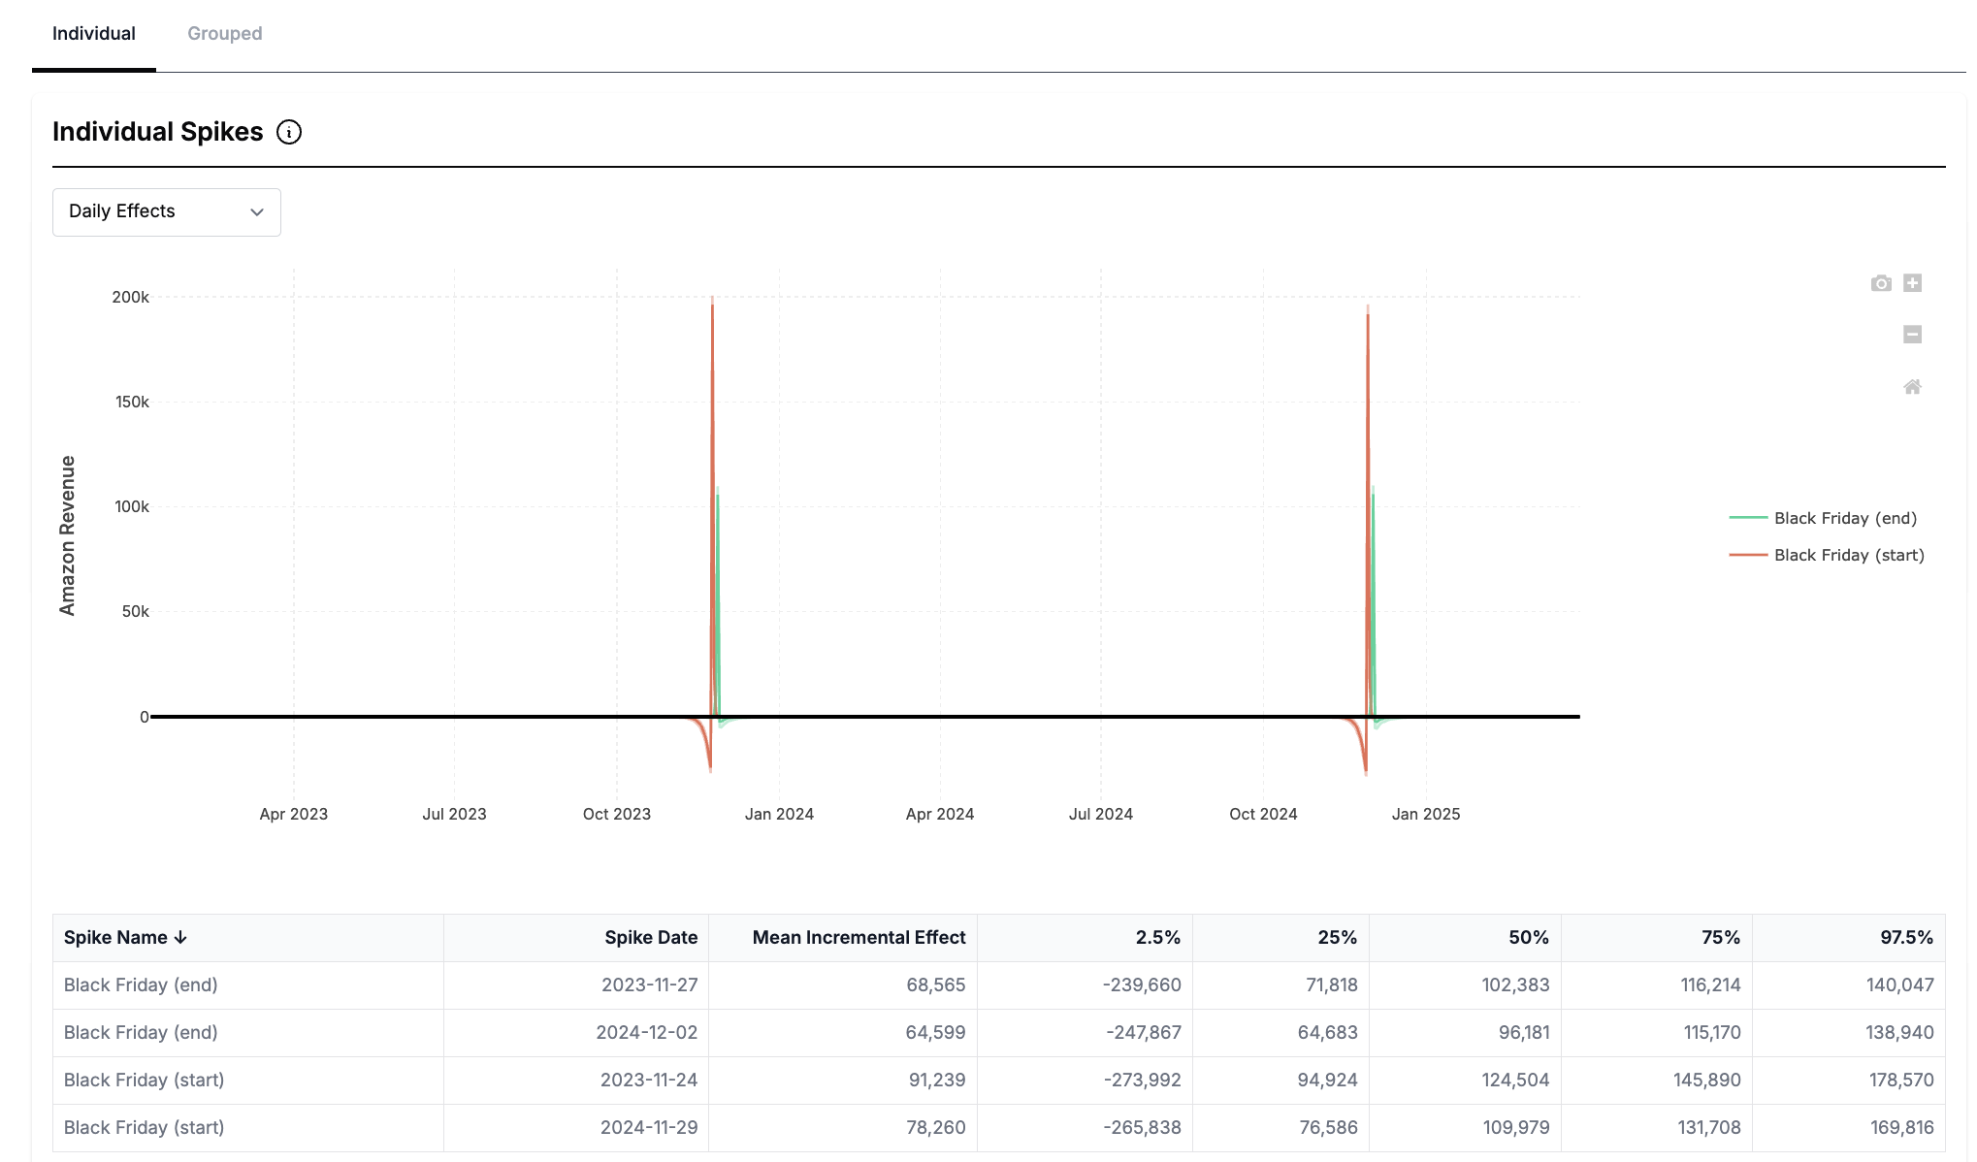Toggle Black Friday (start) legend trace

1848,555
